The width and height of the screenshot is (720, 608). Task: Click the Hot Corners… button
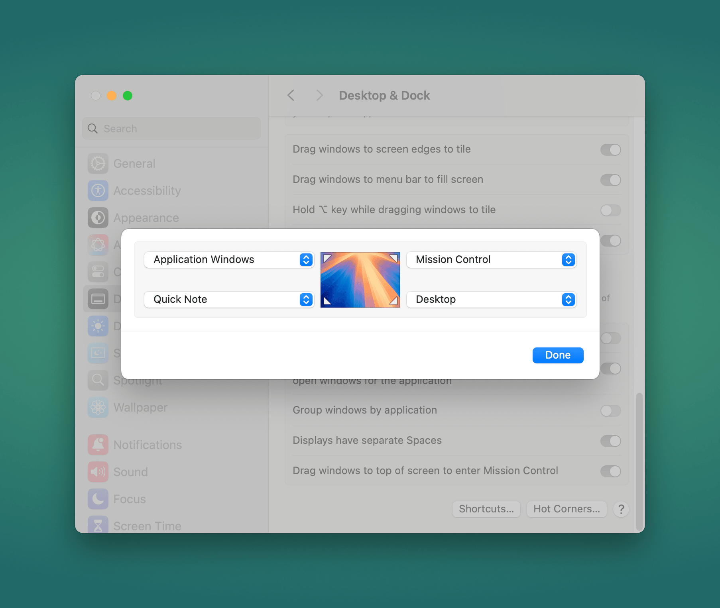[567, 509]
